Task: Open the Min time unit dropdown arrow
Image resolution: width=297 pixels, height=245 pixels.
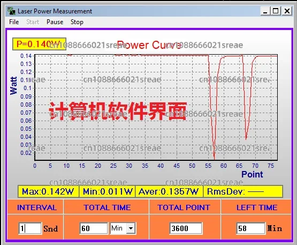Action: [131, 228]
